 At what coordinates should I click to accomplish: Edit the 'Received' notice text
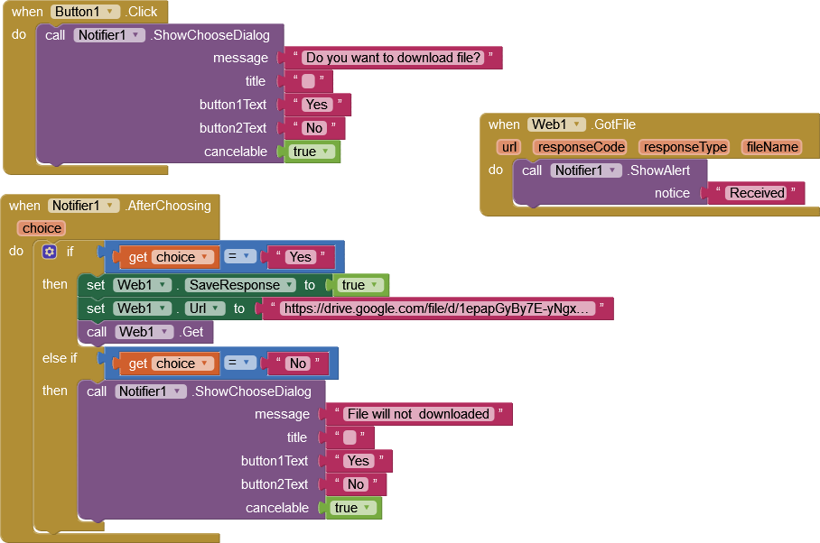(756, 193)
